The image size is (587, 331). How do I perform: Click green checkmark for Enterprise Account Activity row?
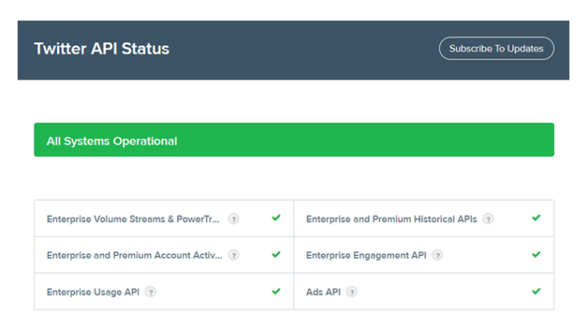(277, 254)
